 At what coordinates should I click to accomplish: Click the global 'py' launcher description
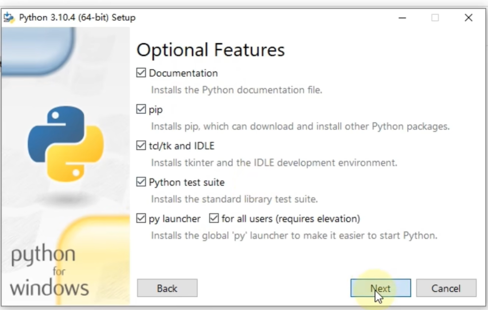click(294, 235)
